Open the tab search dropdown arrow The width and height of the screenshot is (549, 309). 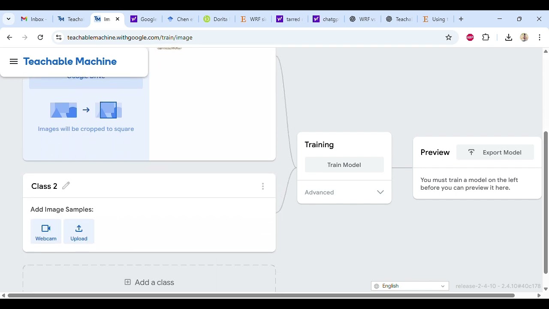(9, 19)
